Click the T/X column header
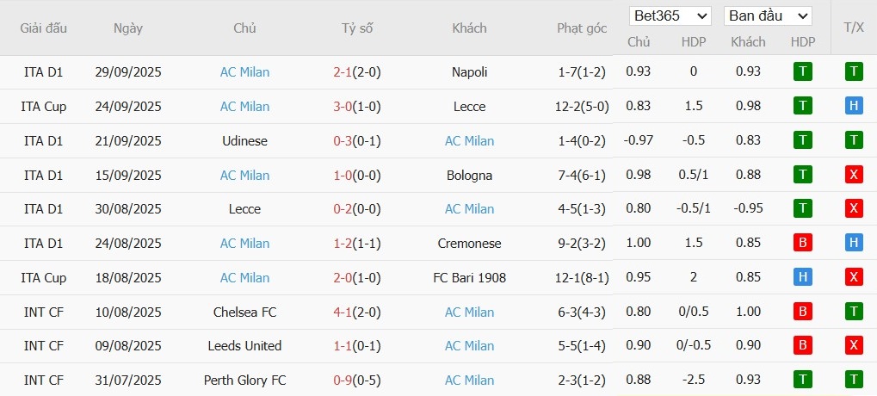The width and height of the screenshot is (877, 396). click(x=854, y=28)
